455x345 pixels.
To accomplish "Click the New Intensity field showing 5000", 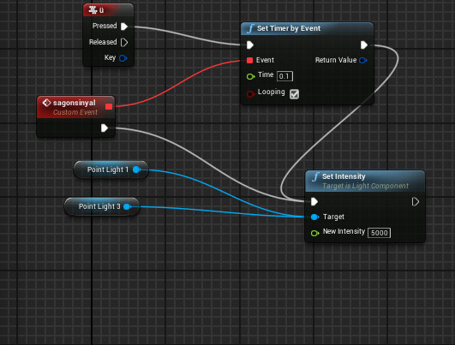I will 379,233.
